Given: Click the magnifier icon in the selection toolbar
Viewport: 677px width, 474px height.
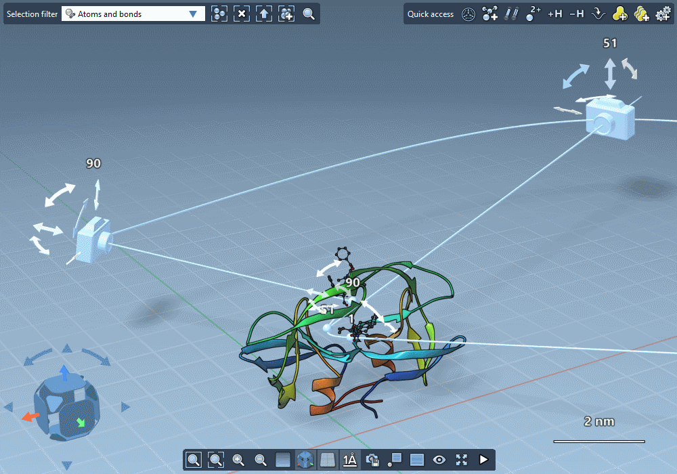Looking at the screenshot, I should tap(308, 14).
